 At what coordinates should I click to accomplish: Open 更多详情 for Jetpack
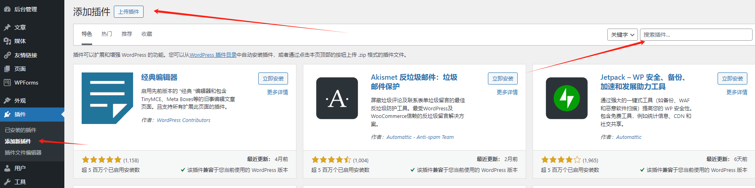[737, 92]
